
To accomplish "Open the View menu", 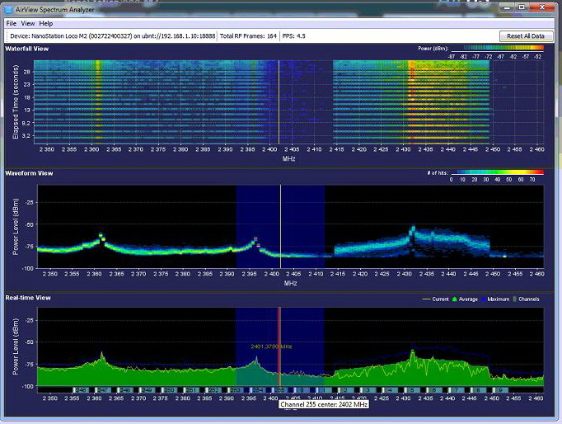I will point(28,23).
